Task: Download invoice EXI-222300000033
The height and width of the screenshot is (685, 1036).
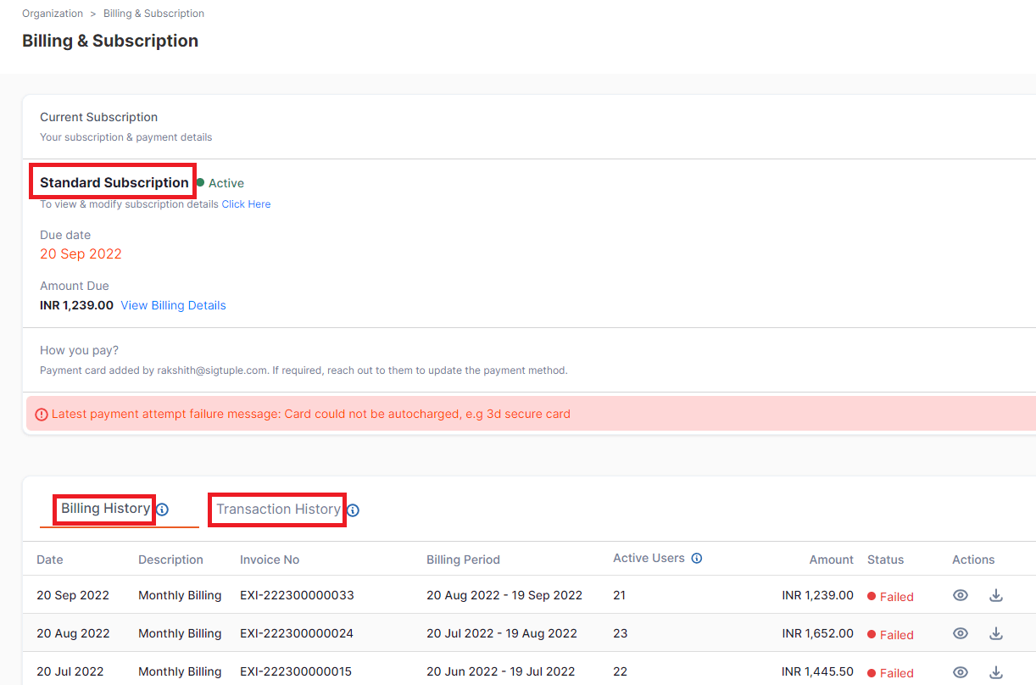Action: click(x=996, y=595)
